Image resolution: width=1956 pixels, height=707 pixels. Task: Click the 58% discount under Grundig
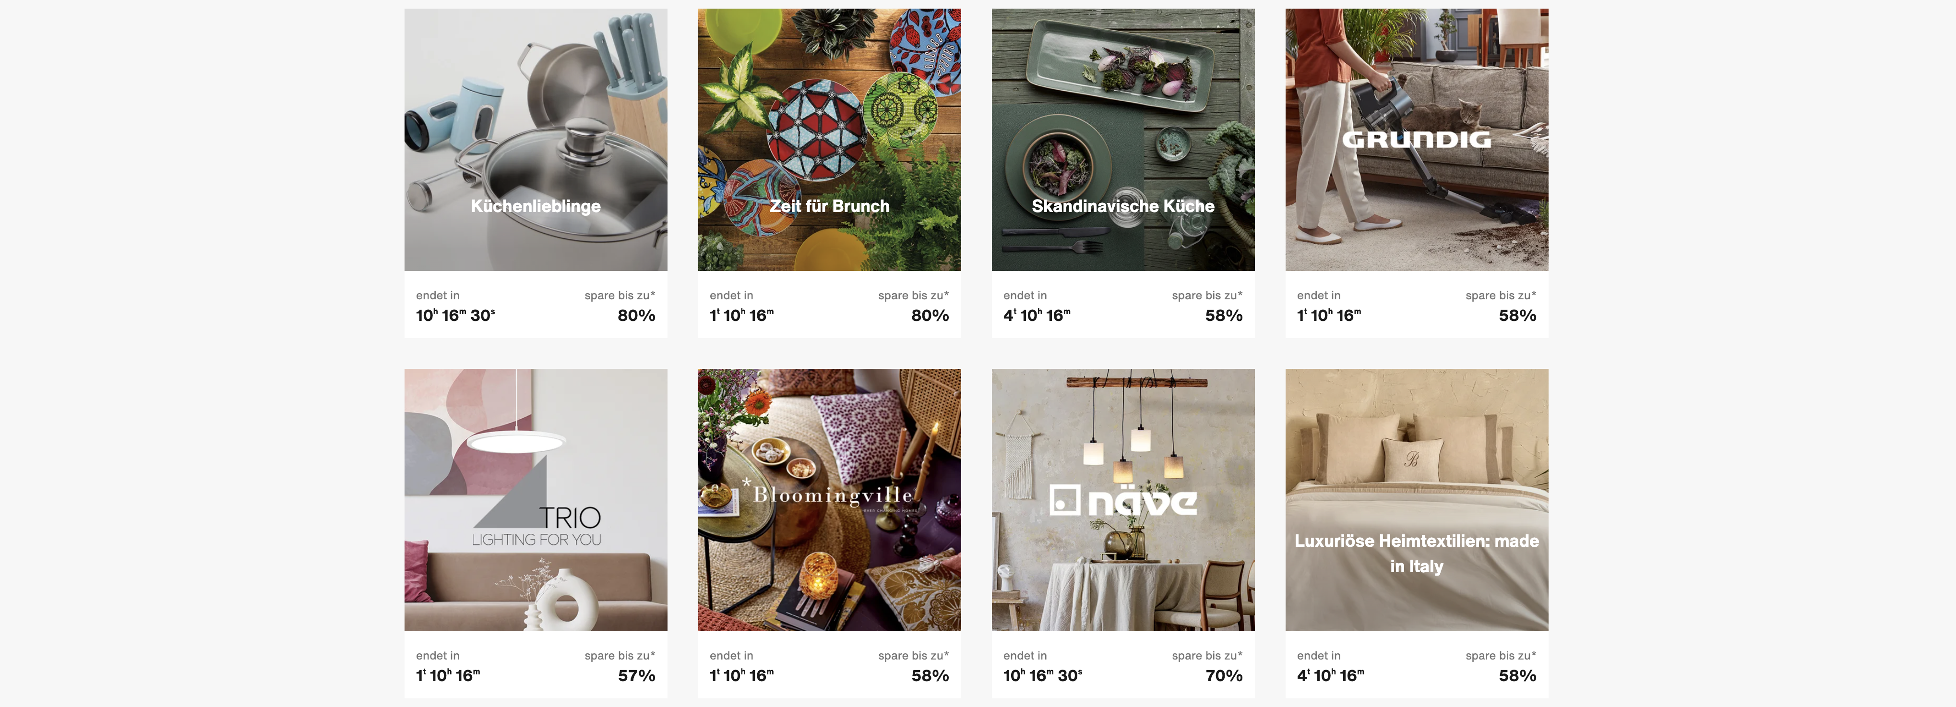click(x=1517, y=316)
